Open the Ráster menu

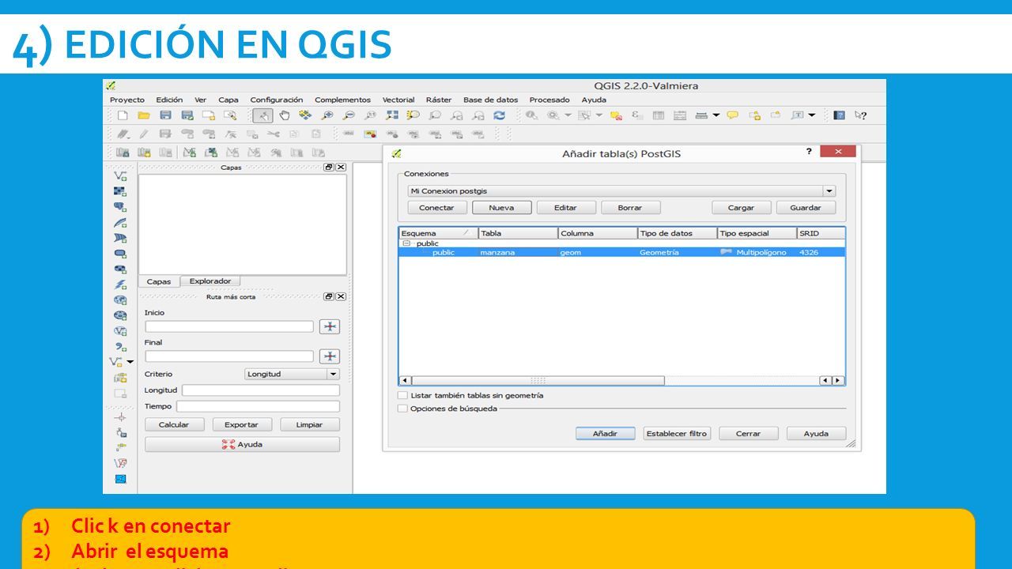tap(439, 100)
